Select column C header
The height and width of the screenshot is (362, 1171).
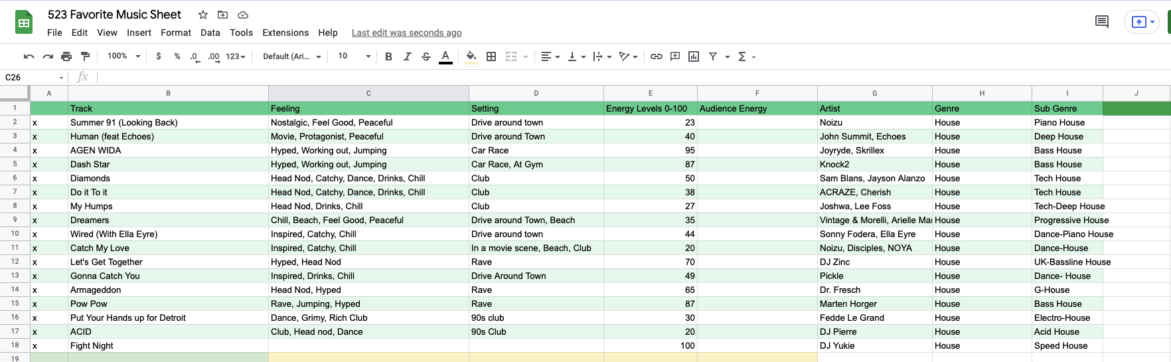coord(368,93)
